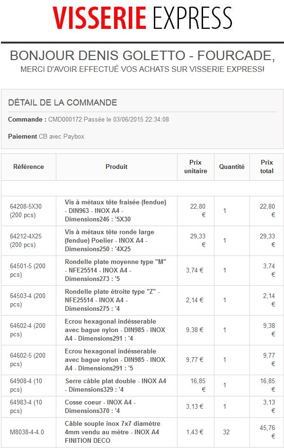Open the Câble souple inox 7x7 product

coord(113,432)
